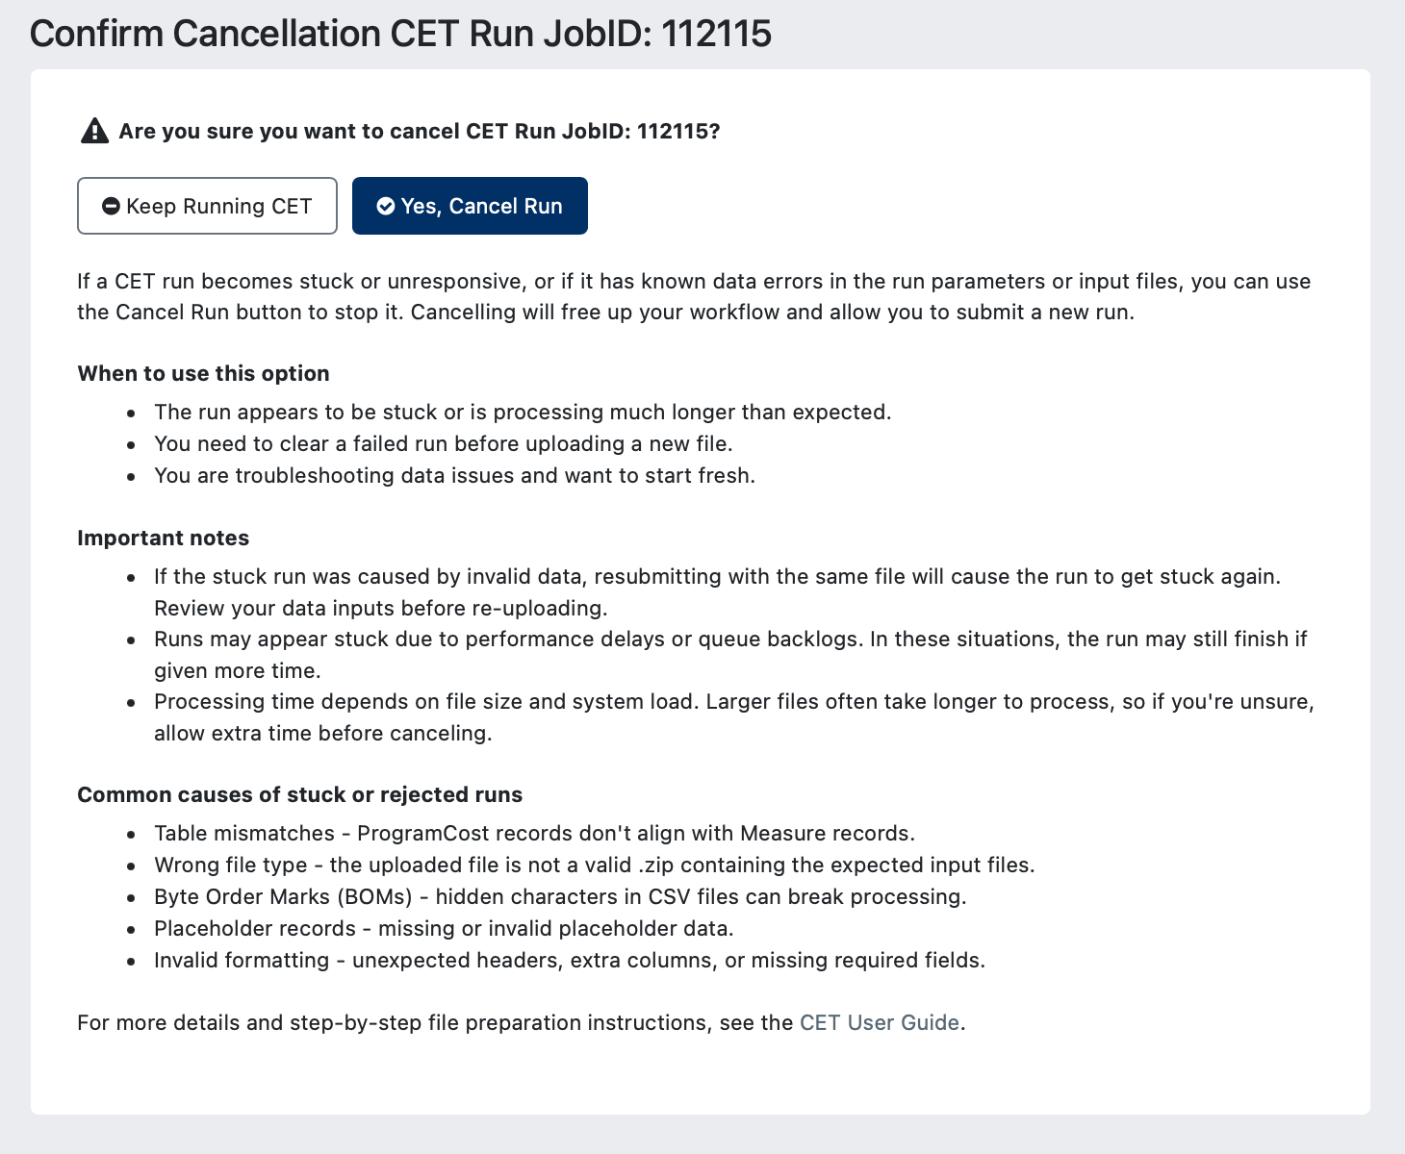This screenshot has height=1154, width=1405.
Task: Click the Confirm Cancellation page title
Action: coord(400,34)
